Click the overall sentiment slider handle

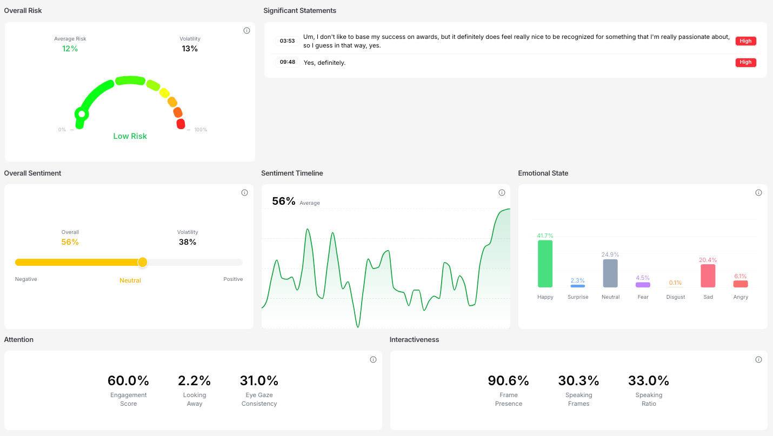tap(143, 262)
